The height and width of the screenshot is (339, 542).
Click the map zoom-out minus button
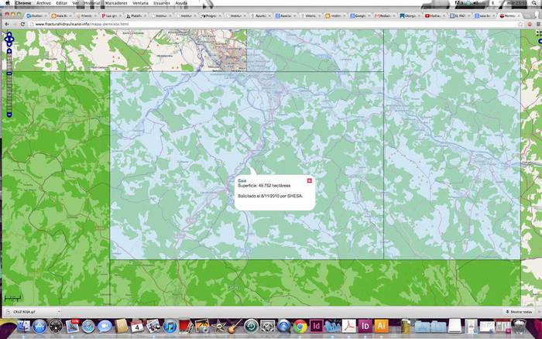pos(9,115)
